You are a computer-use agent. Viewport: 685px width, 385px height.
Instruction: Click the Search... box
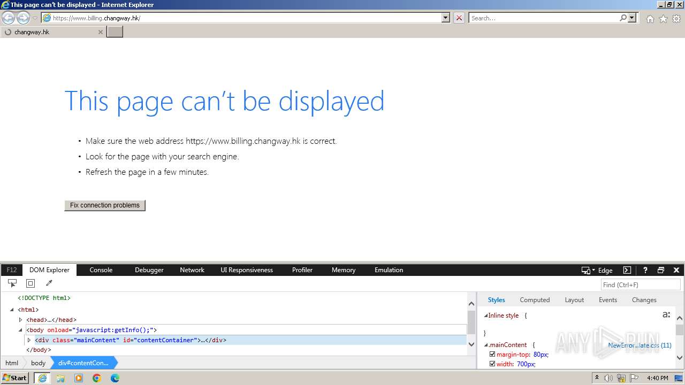(544, 18)
